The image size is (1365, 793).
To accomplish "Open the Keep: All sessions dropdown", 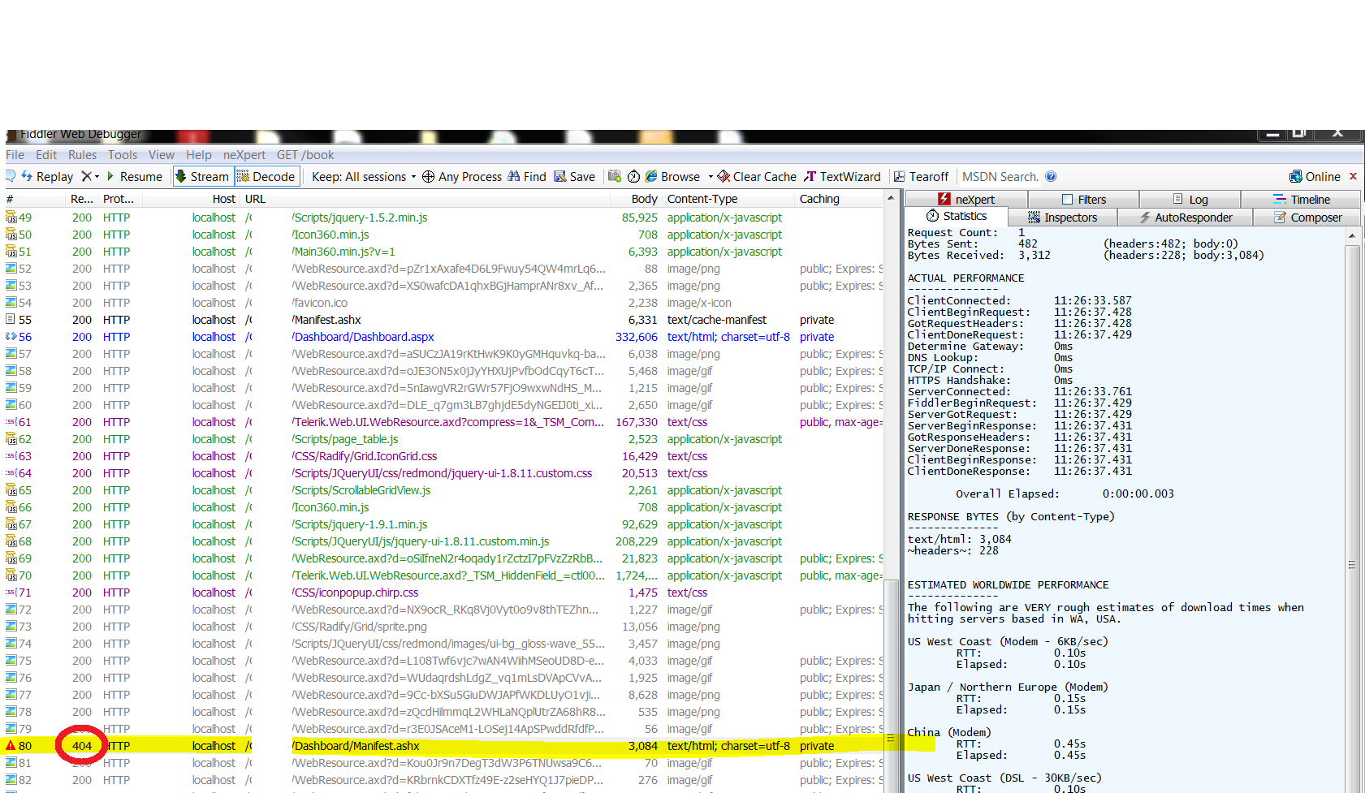I will 364,176.
